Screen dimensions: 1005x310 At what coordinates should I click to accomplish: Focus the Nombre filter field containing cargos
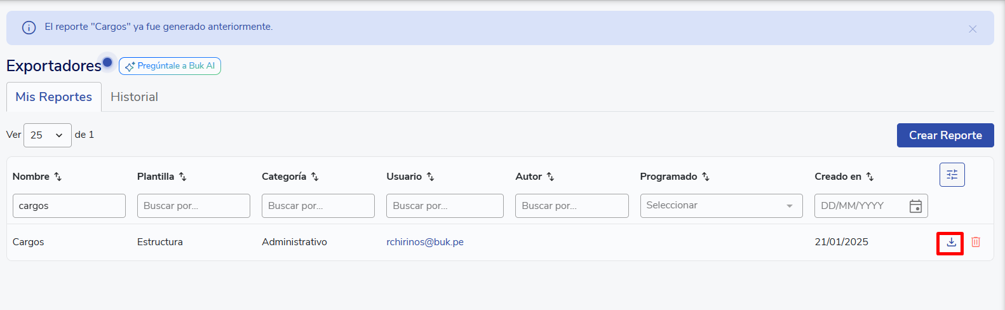[69, 206]
